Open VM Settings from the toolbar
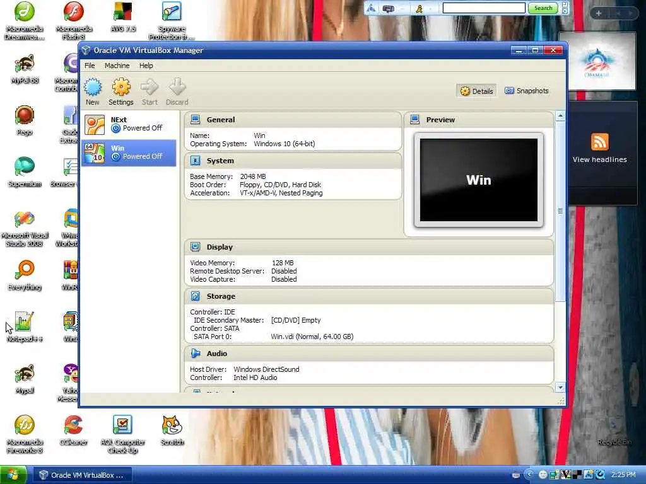This screenshot has height=484, width=646. (120, 87)
